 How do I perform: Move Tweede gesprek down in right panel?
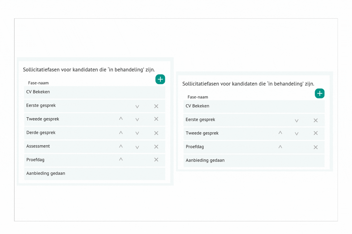coord(297,134)
